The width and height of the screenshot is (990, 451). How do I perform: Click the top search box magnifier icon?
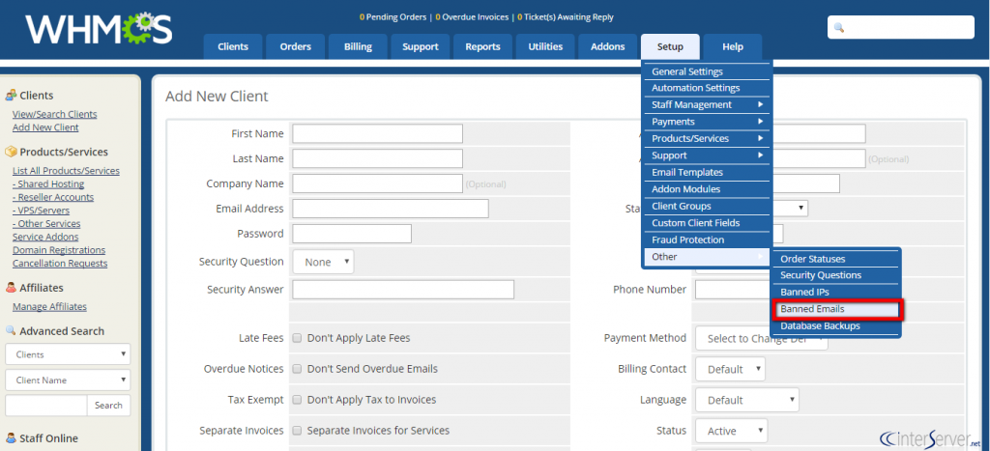(839, 28)
